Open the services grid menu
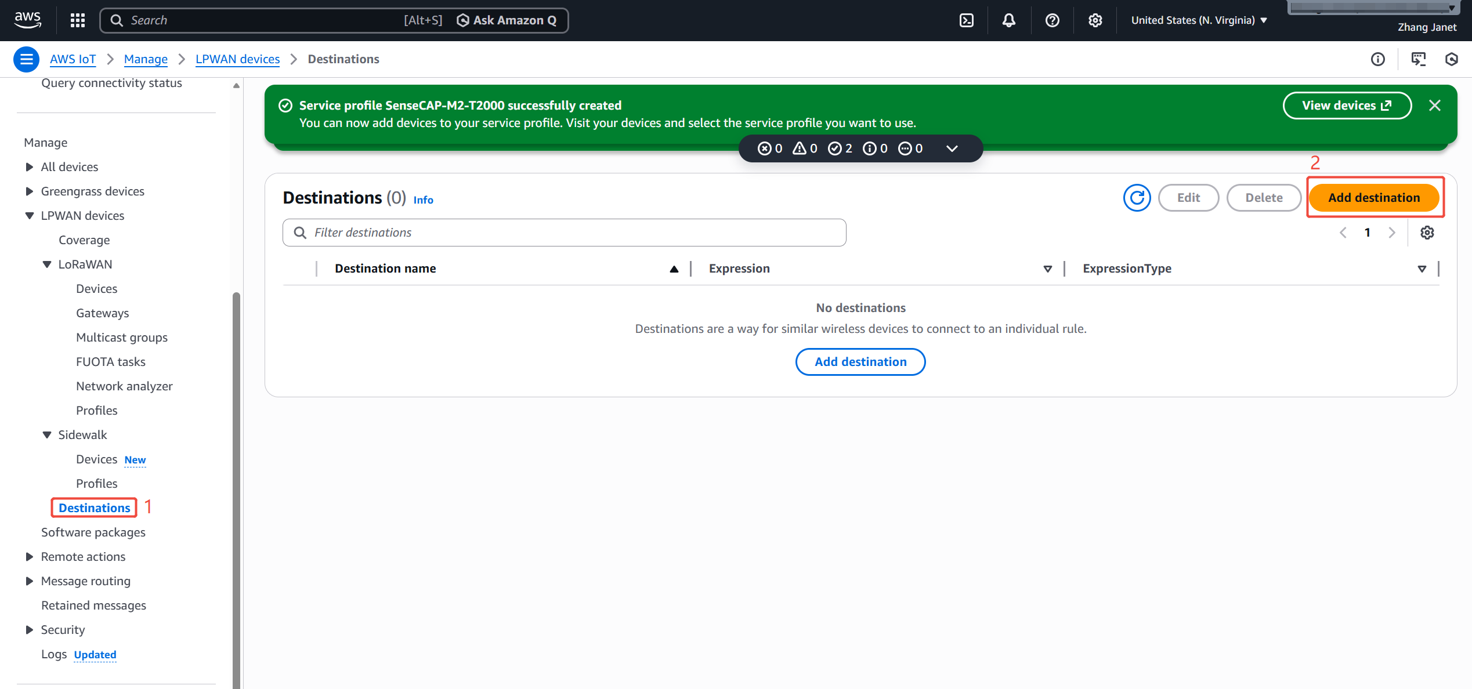Image resolution: width=1472 pixels, height=689 pixels. pos(78,20)
